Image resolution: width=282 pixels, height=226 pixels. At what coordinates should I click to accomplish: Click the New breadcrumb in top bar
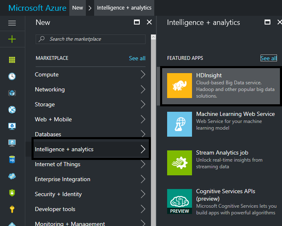(x=78, y=8)
